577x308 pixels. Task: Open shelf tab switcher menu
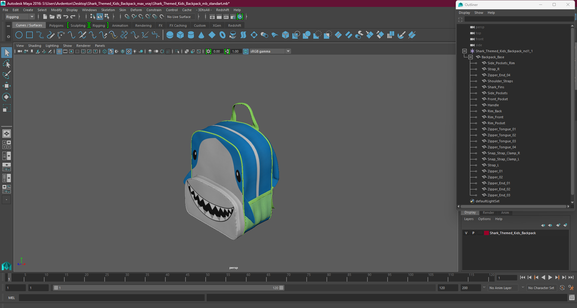(x=8, y=26)
